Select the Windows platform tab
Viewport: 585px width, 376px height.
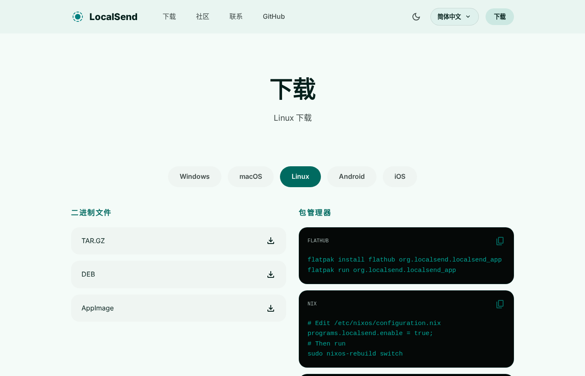point(195,177)
